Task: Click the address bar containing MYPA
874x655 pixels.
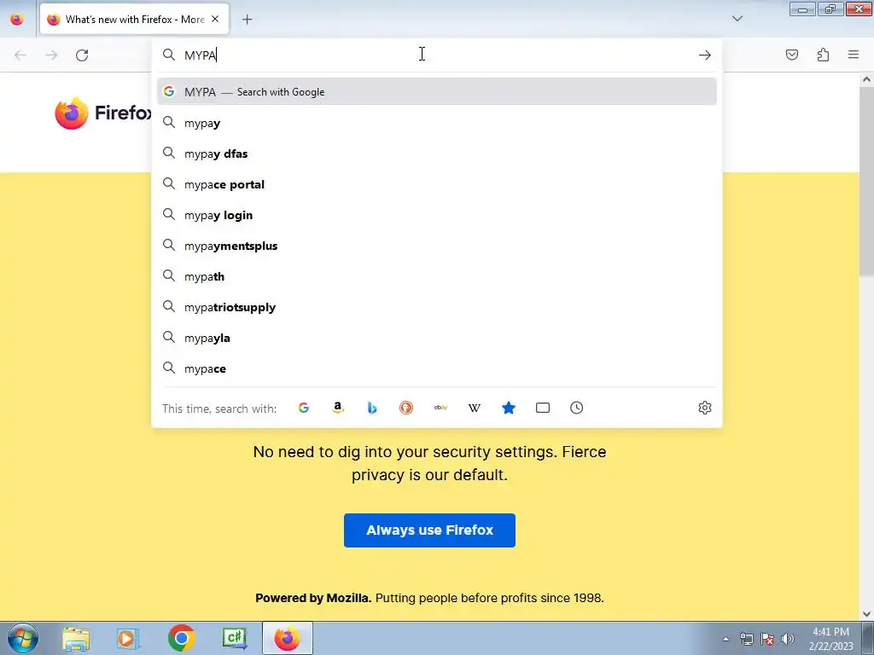Action: point(436,55)
